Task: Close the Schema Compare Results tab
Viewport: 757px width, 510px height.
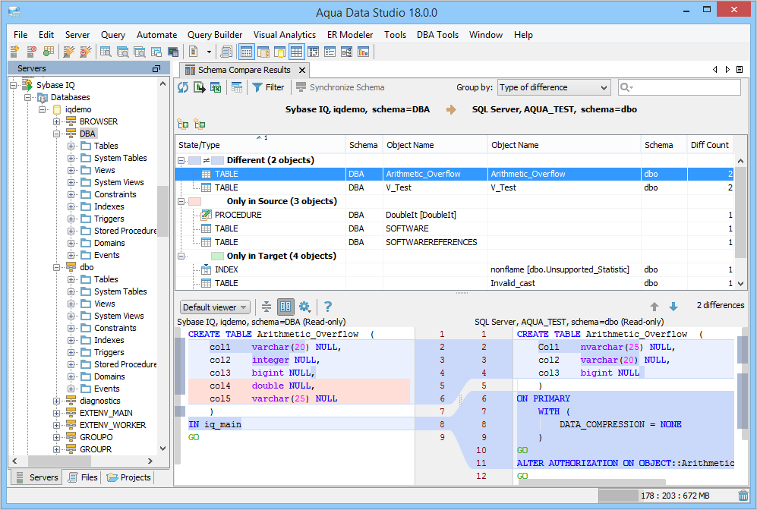Action: point(302,70)
